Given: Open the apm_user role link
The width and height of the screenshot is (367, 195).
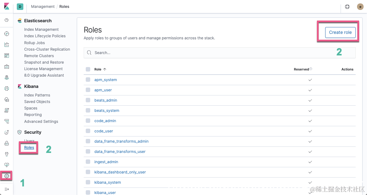Looking at the screenshot, I should tap(103, 90).
